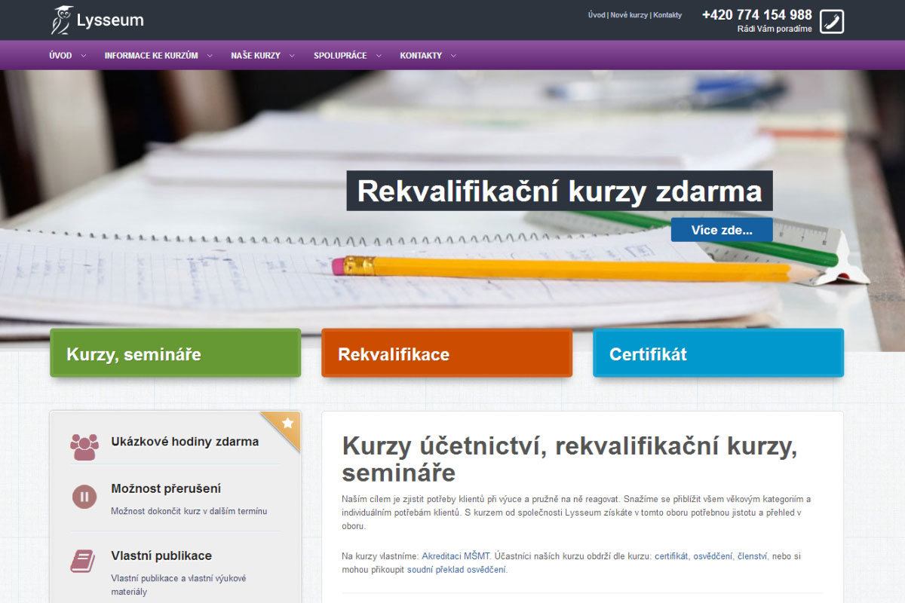The width and height of the screenshot is (905, 603).
Task: Expand the ÚVOD menu arrow
Action: pos(84,56)
